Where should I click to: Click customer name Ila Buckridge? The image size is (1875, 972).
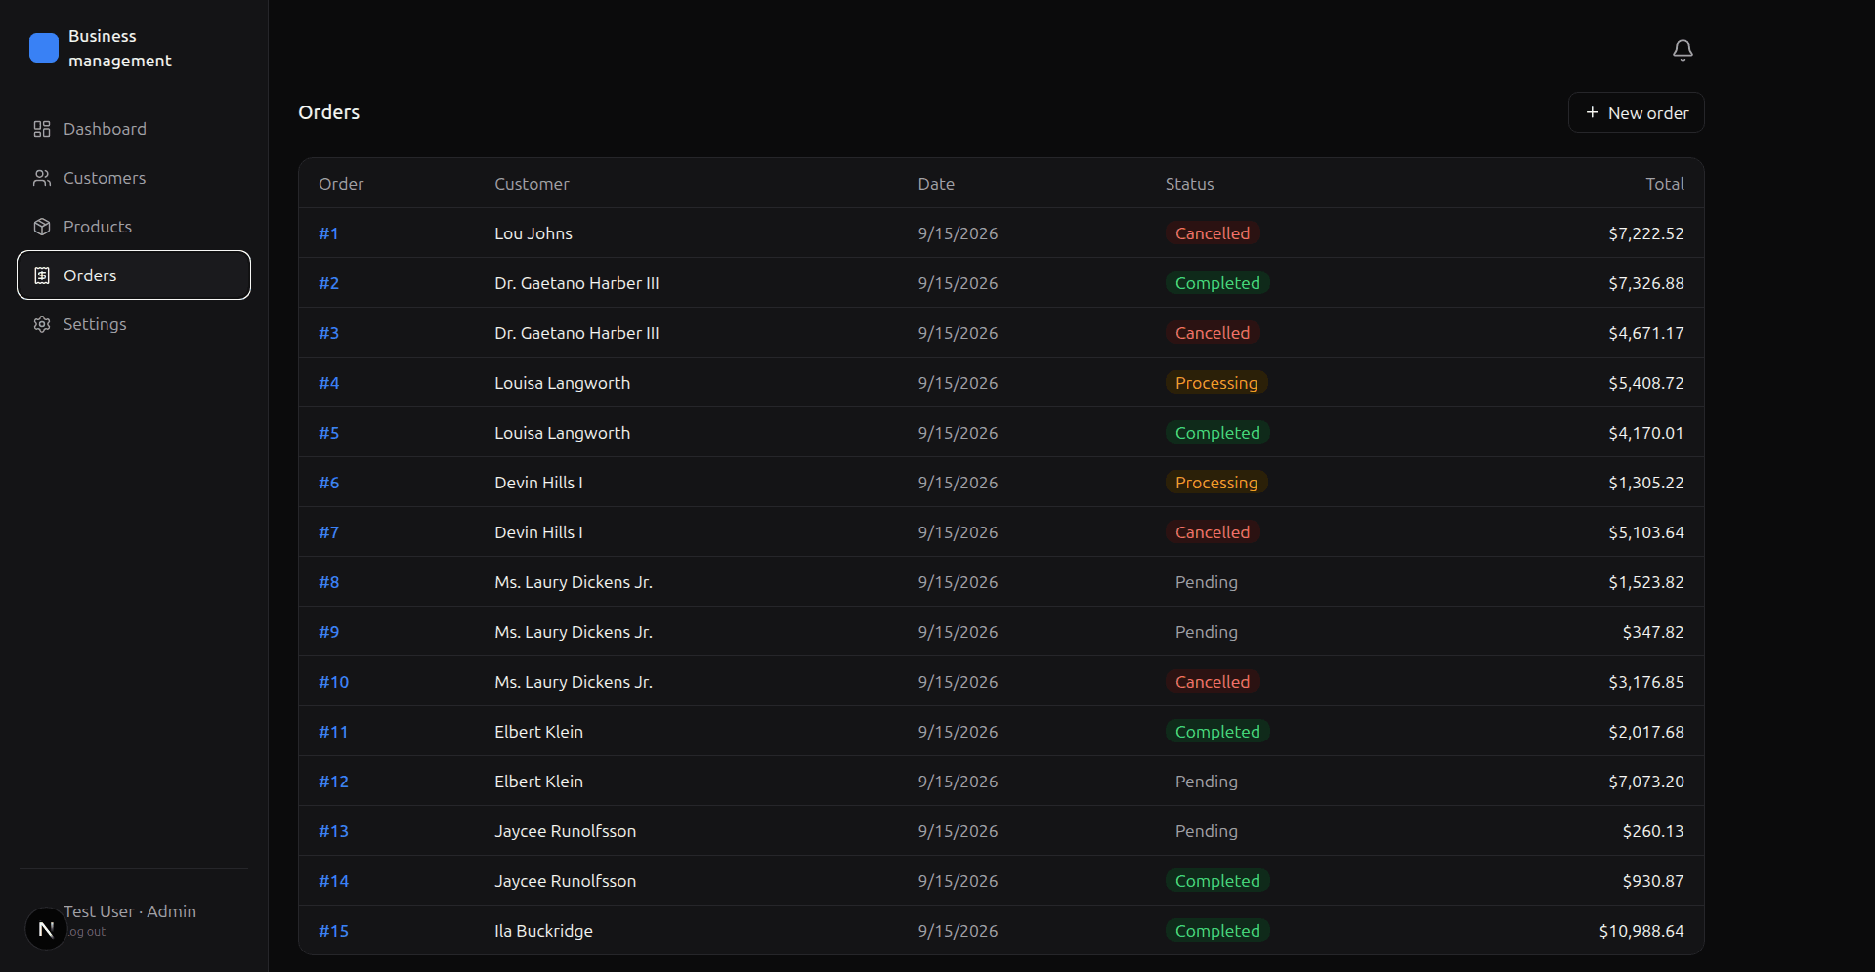(543, 931)
